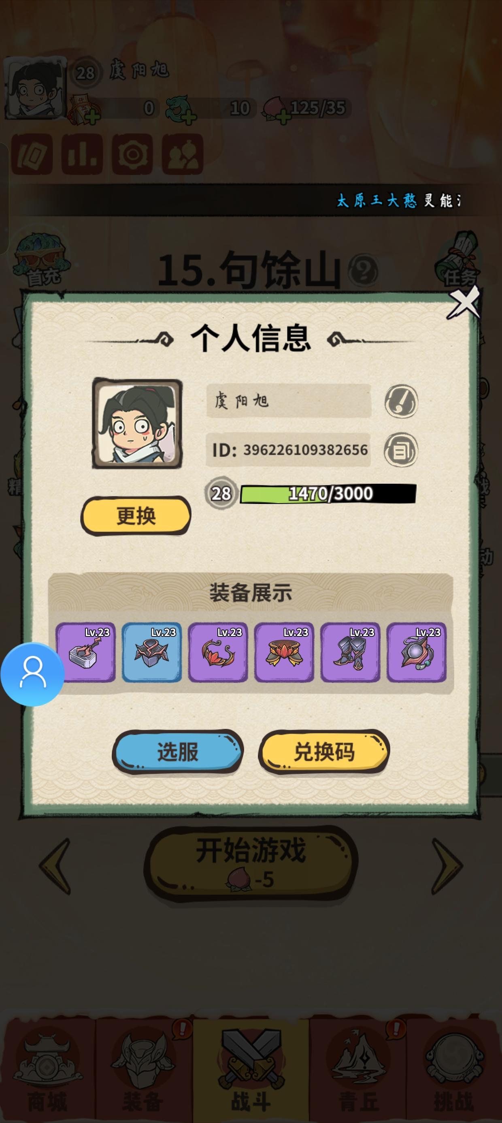This screenshot has height=1123, width=502.
Task: Go to previous stage with left arrow
Action: (x=55, y=866)
